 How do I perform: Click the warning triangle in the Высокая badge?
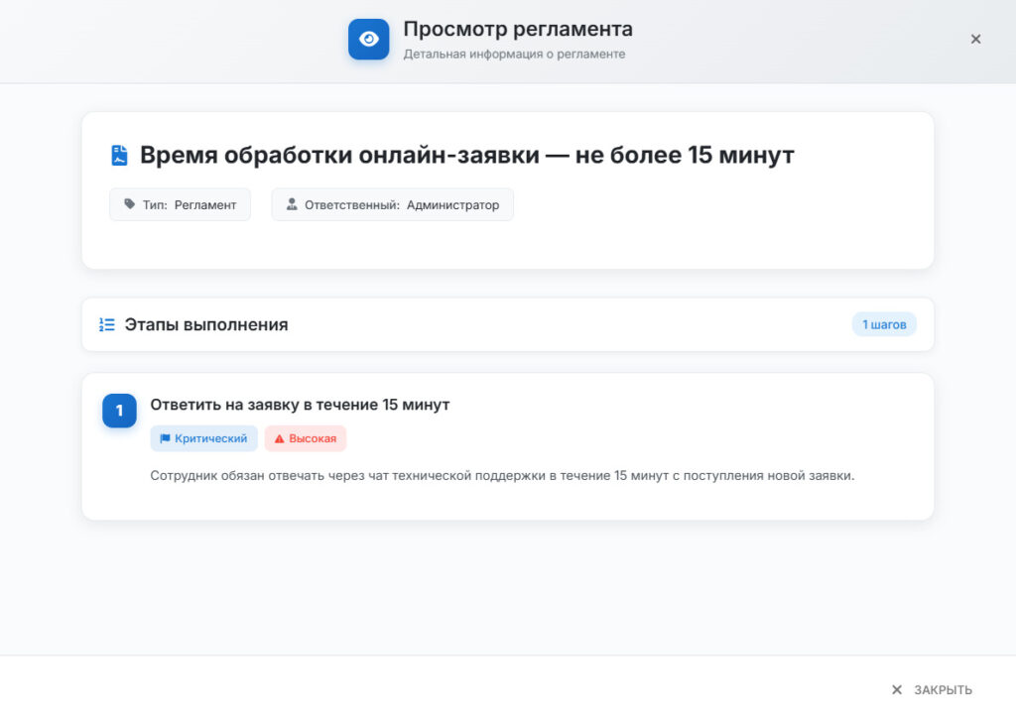point(279,438)
